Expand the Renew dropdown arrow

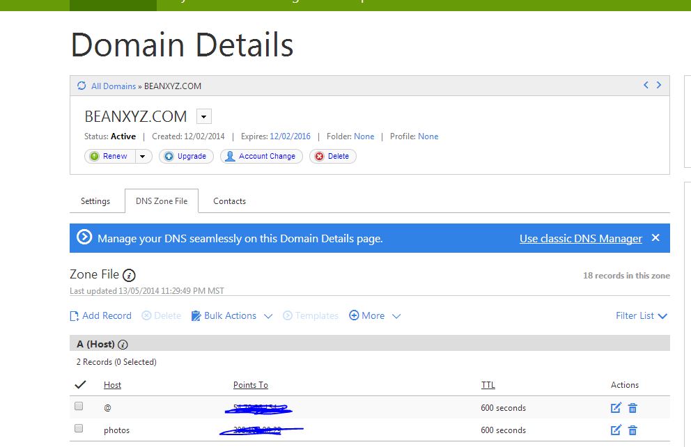(x=143, y=156)
